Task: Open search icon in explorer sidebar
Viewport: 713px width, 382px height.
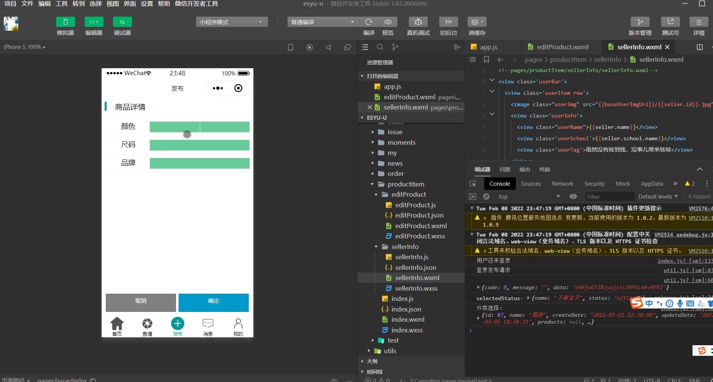Action: pyautogui.click(x=380, y=47)
